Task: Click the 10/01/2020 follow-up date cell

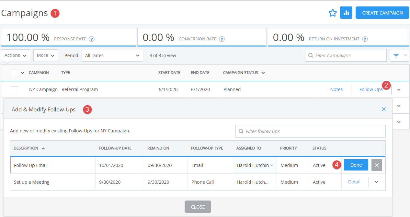Action: point(120,165)
